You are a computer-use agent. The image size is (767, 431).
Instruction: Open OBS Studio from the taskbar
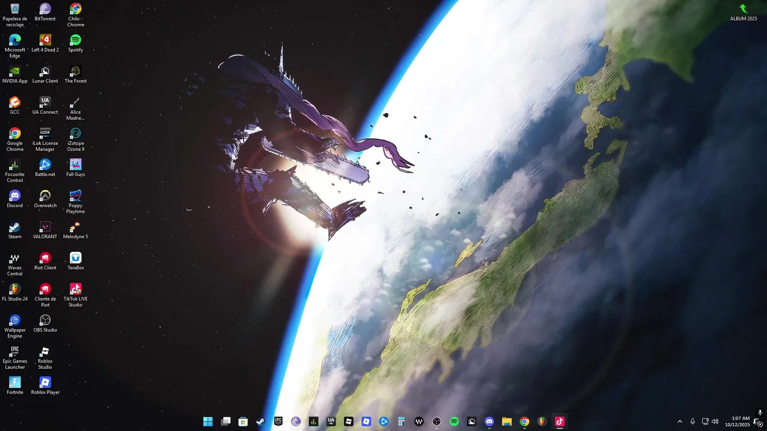(x=436, y=421)
